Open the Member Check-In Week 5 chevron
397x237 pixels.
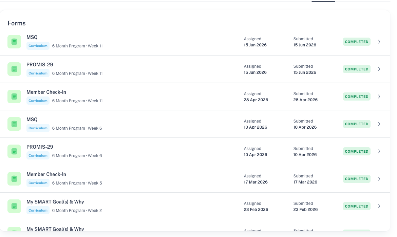[379, 179]
